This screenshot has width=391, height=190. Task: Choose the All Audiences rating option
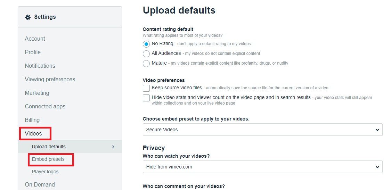[146, 54]
